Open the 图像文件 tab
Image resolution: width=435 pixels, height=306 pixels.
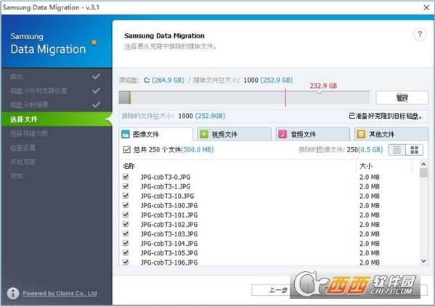point(155,134)
